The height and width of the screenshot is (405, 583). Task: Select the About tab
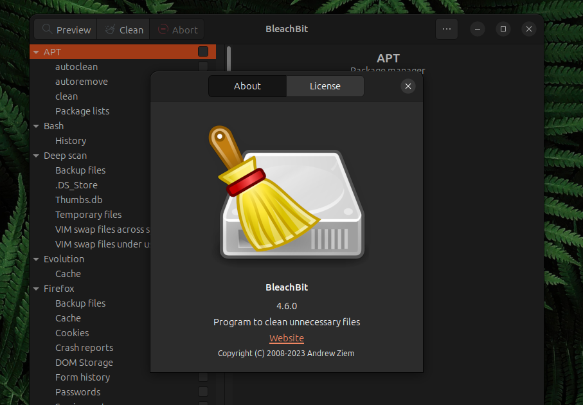247,86
